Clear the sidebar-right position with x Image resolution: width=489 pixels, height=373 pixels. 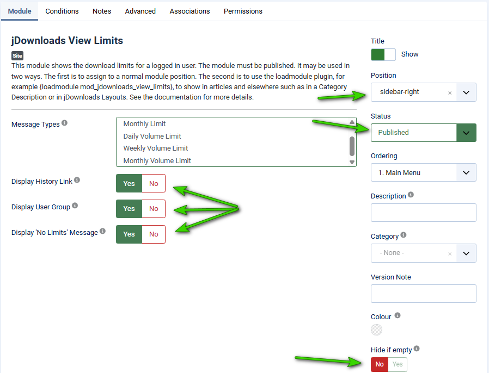(x=450, y=93)
